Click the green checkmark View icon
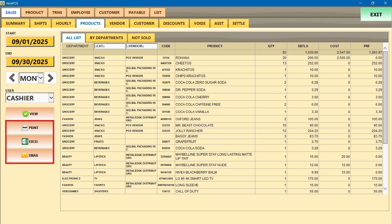Screen dimensions: 392x224 [25, 114]
